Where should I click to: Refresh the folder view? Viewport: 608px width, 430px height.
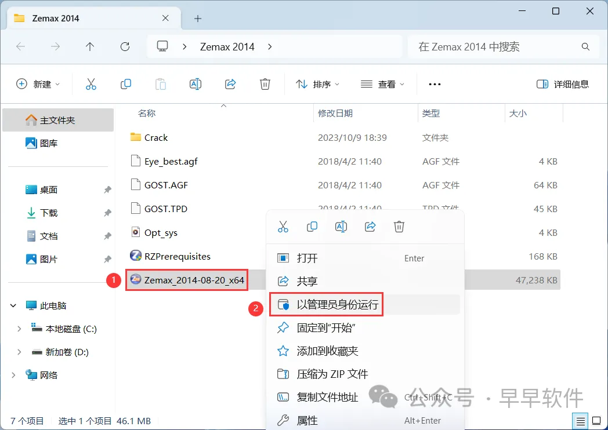125,47
